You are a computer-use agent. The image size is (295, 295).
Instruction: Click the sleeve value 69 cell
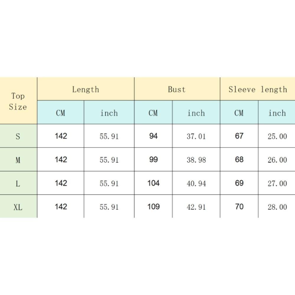(x=239, y=183)
